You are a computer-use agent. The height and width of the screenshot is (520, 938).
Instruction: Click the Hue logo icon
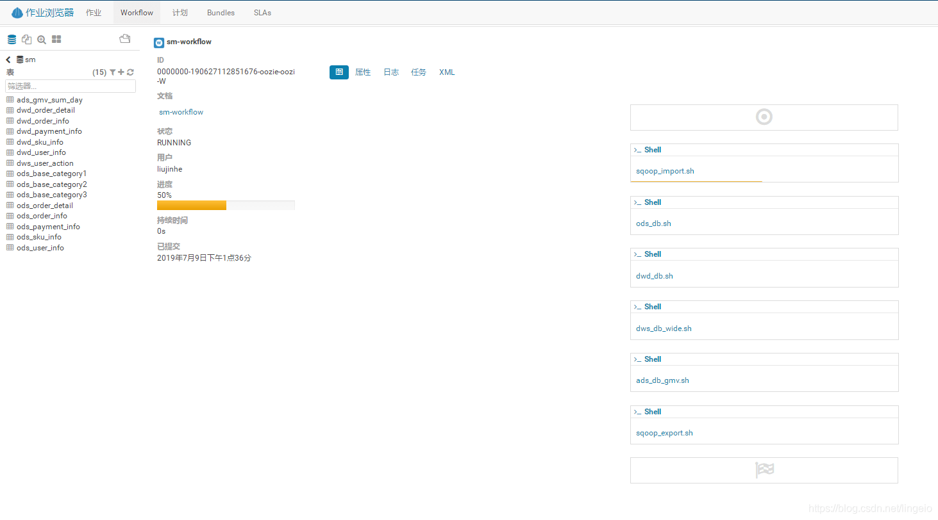point(17,13)
